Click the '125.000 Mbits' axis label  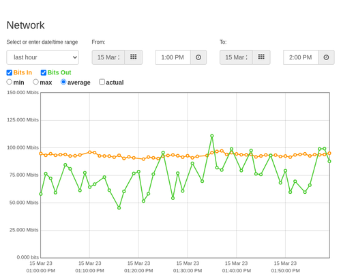(x=23, y=119)
